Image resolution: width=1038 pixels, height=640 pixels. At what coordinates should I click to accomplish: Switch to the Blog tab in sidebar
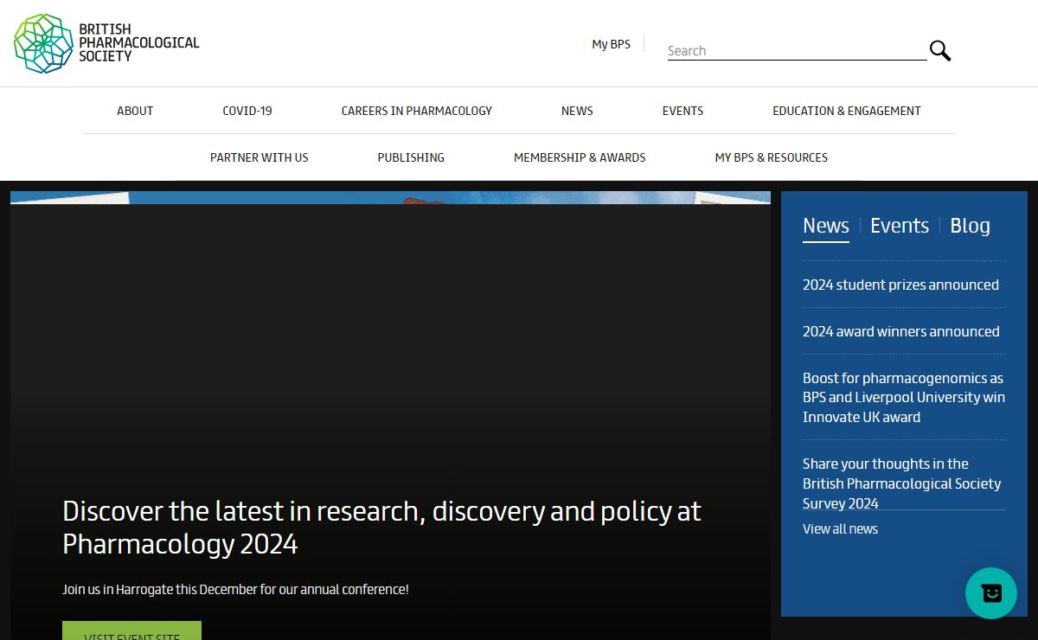tap(970, 226)
